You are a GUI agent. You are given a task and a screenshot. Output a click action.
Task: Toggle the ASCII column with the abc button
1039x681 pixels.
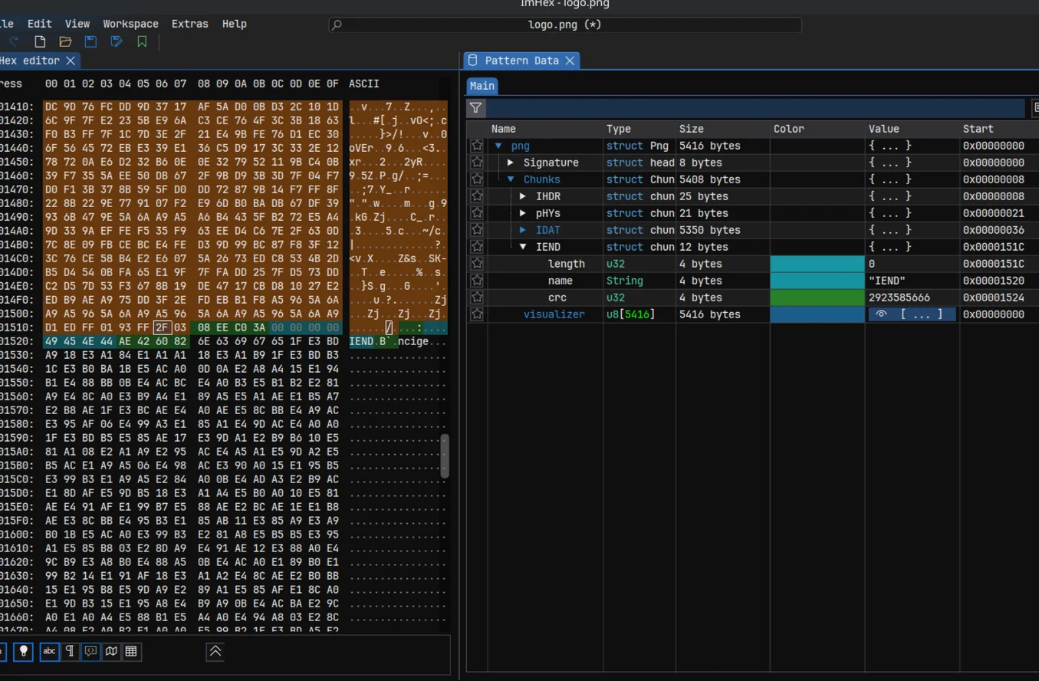click(49, 651)
